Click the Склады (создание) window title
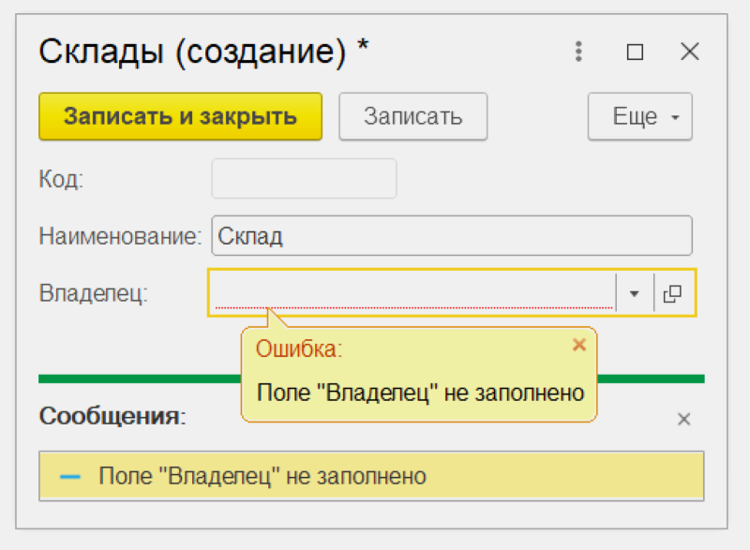 203,52
